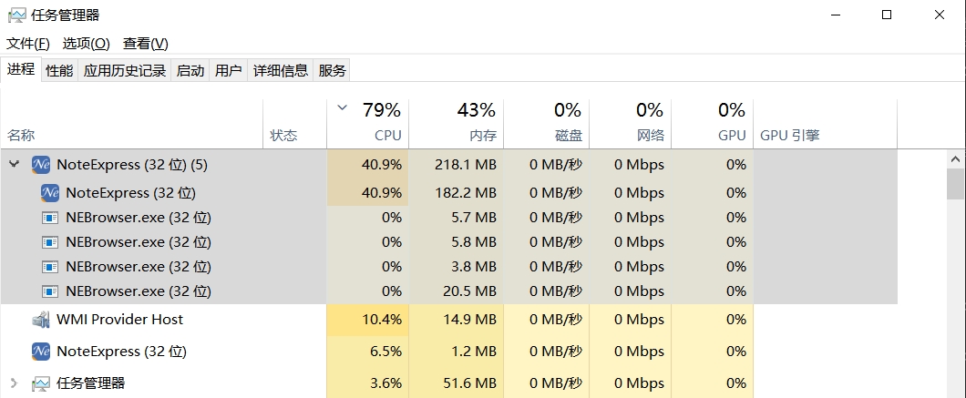Click the 1.2 MB memory value
The width and height of the screenshot is (966, 398).
pos(474,352)
